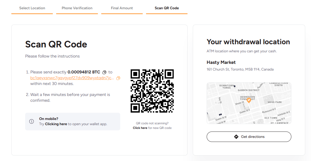Click the 161 Church St address text

[x=240, y=69]
